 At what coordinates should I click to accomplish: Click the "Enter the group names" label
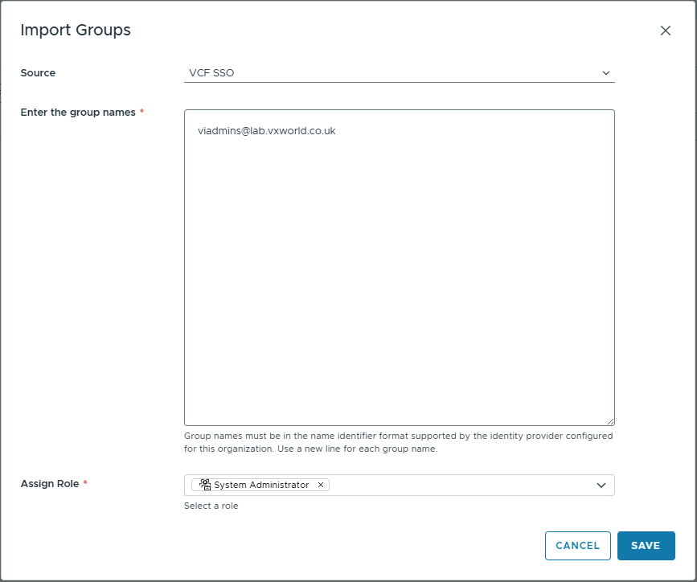78,113
